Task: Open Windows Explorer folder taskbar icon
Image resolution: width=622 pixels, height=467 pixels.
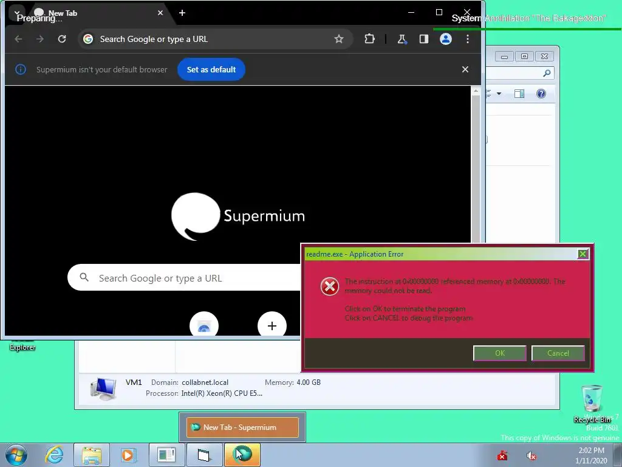Action: [92, 455]
